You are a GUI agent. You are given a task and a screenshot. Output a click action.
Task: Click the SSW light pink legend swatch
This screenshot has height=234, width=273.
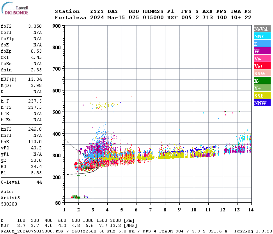pos(262,73)
